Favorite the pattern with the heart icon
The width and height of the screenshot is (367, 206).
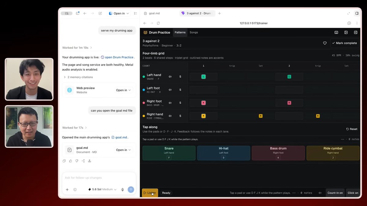325,43
